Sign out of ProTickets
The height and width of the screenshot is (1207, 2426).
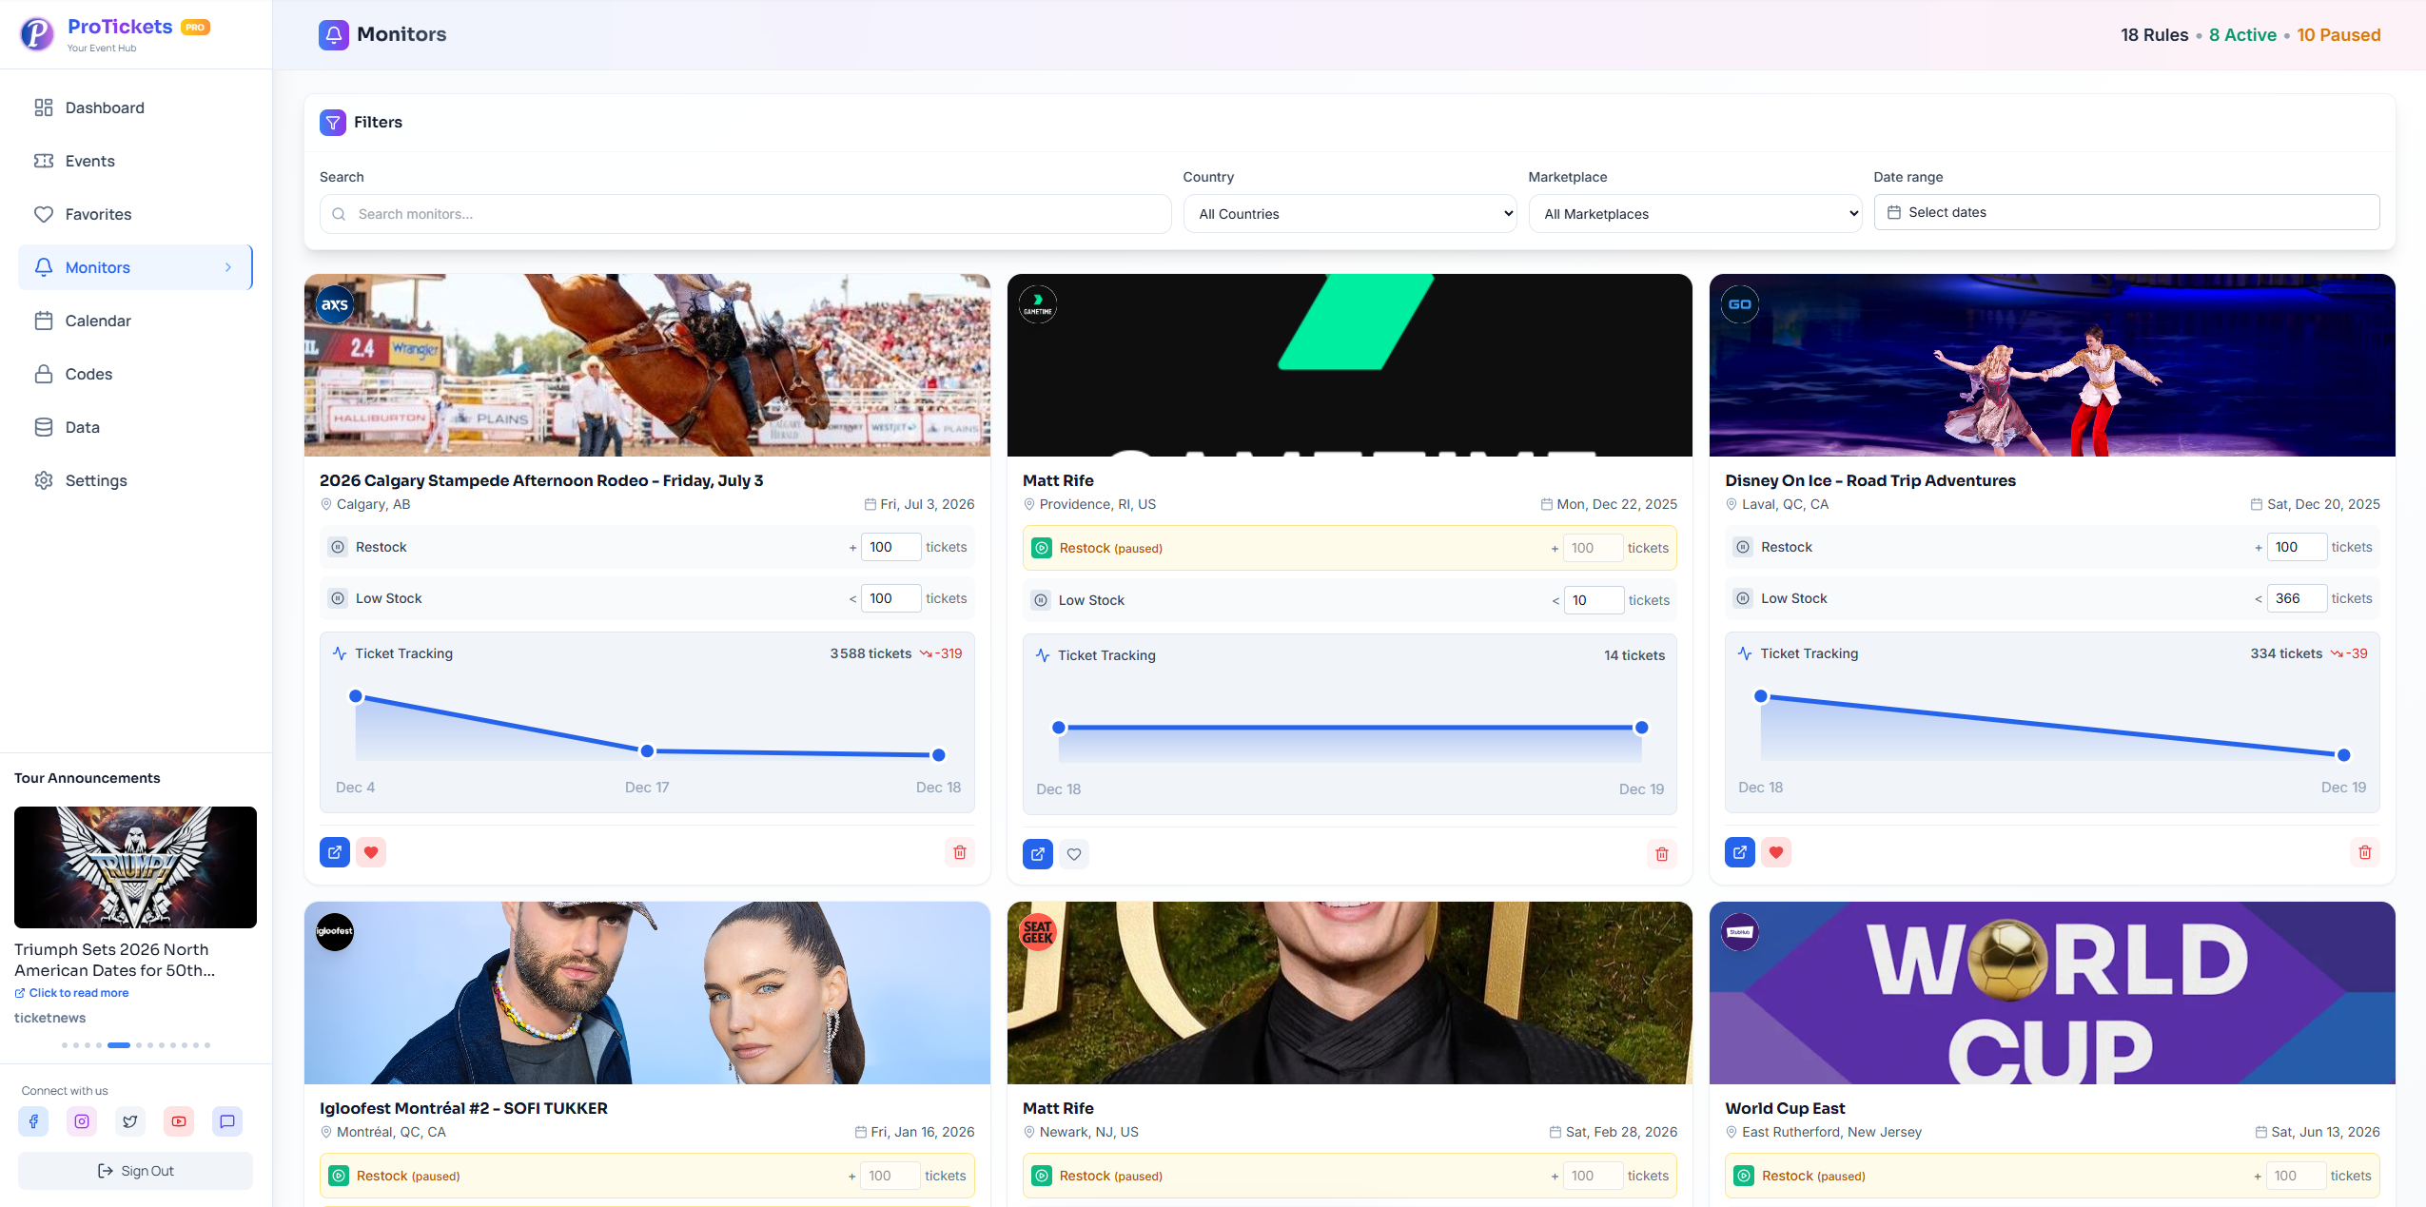click(x=135, y=1170)
